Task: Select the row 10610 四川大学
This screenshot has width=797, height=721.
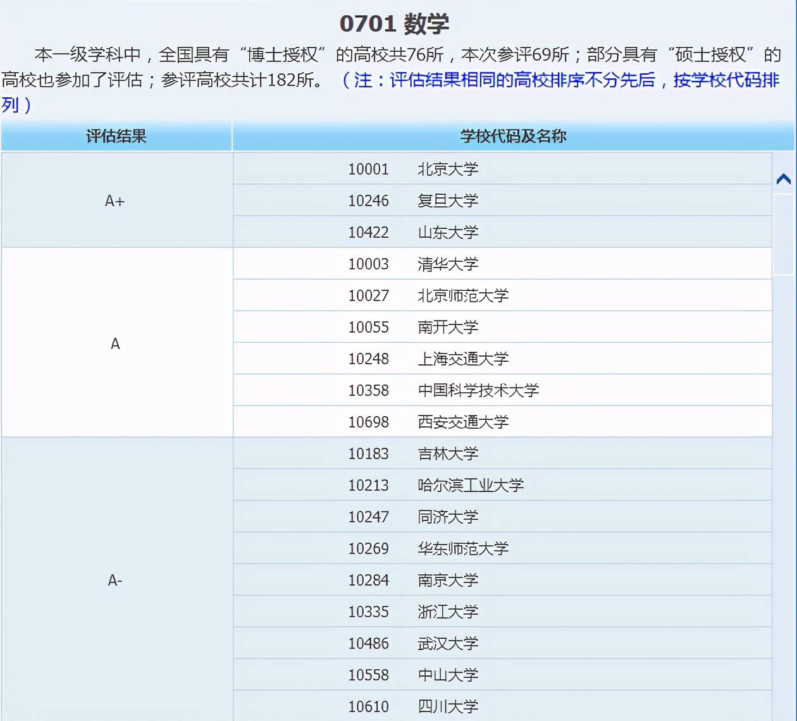Action: tap(503, 706)
